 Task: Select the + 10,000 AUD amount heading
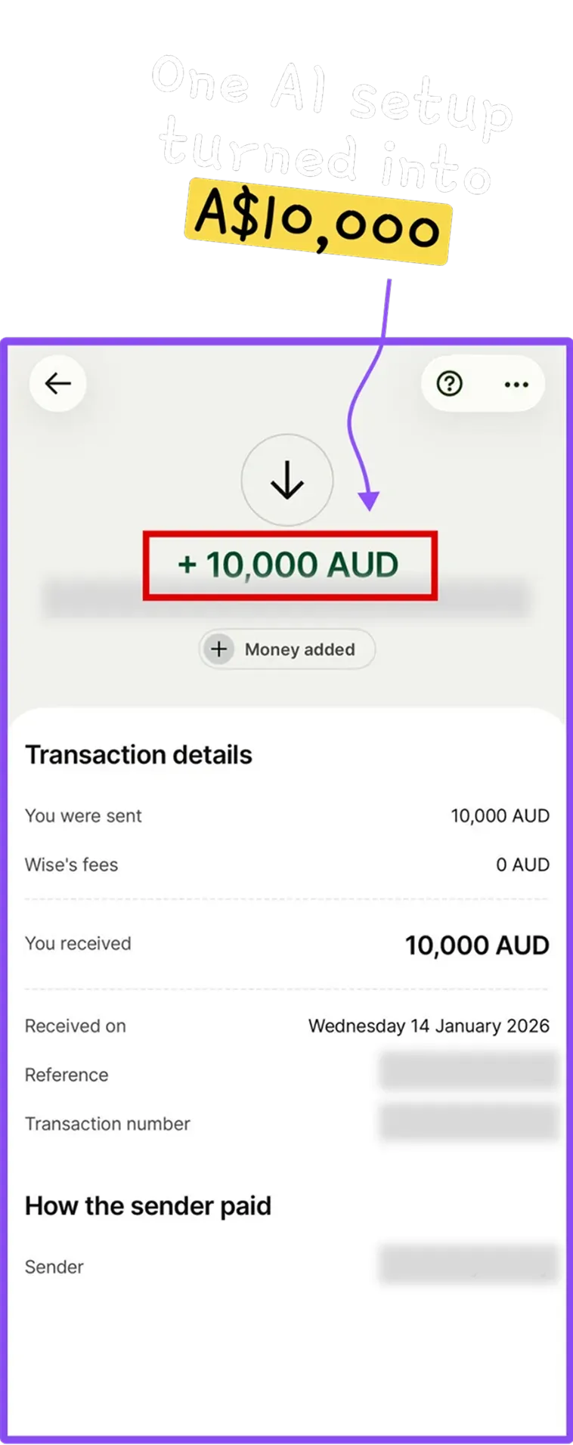(288, 565)
